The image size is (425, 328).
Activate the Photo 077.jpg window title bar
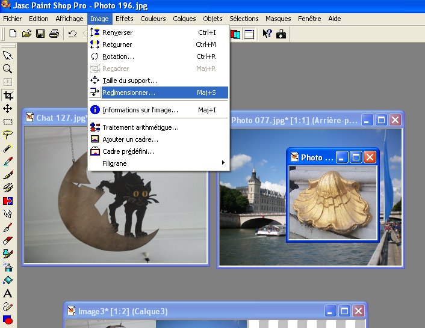tap(294, 120)
